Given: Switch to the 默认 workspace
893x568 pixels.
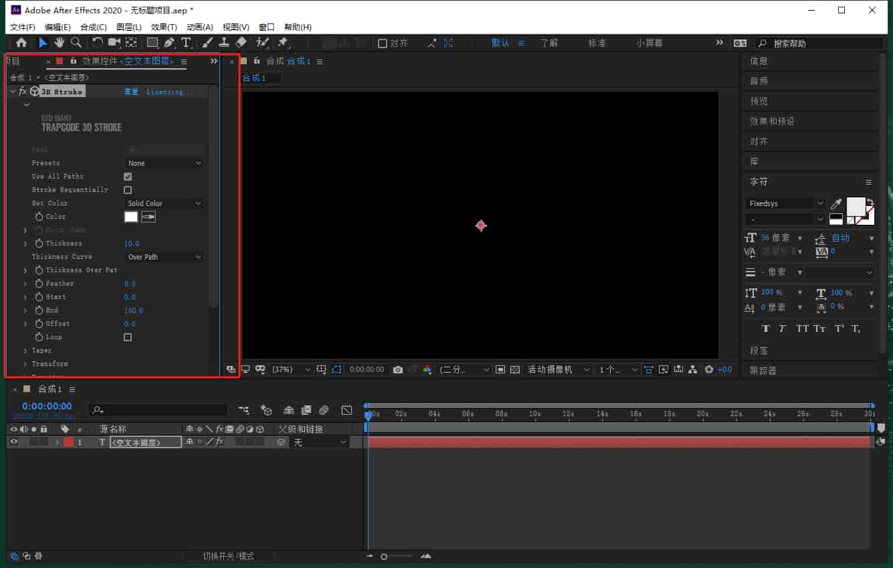Looking at the screenshot, I should [500, 43].
